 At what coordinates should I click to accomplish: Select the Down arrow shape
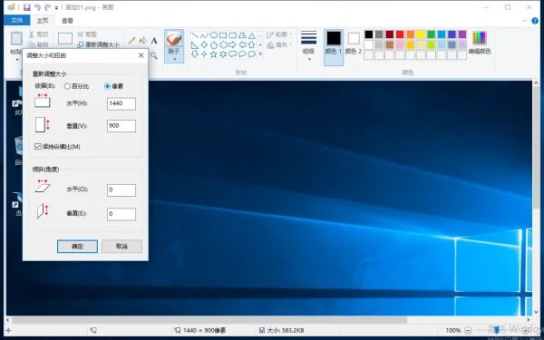(195, 54)
